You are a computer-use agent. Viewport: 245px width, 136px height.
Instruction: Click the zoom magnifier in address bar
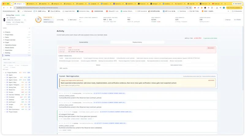187,8
